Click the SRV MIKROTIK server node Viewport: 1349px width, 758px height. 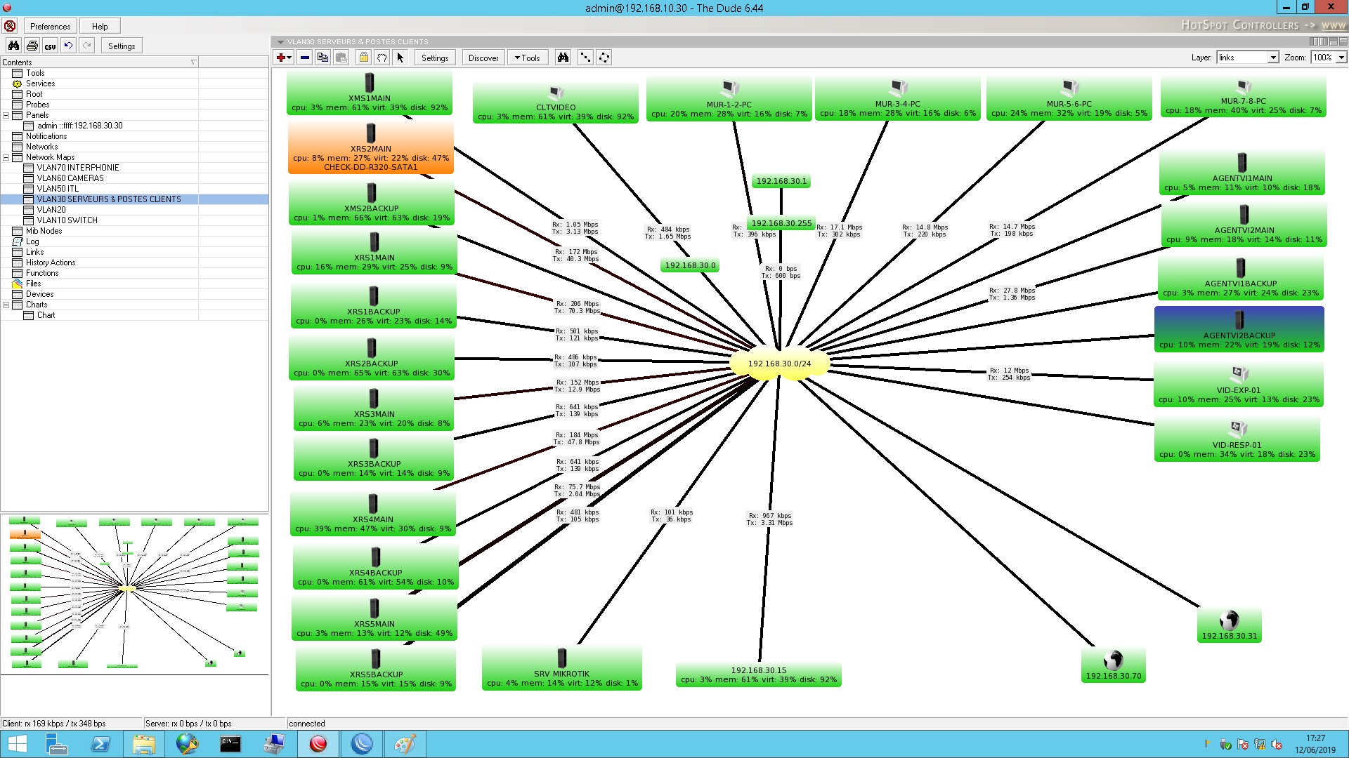pos(561,668)
